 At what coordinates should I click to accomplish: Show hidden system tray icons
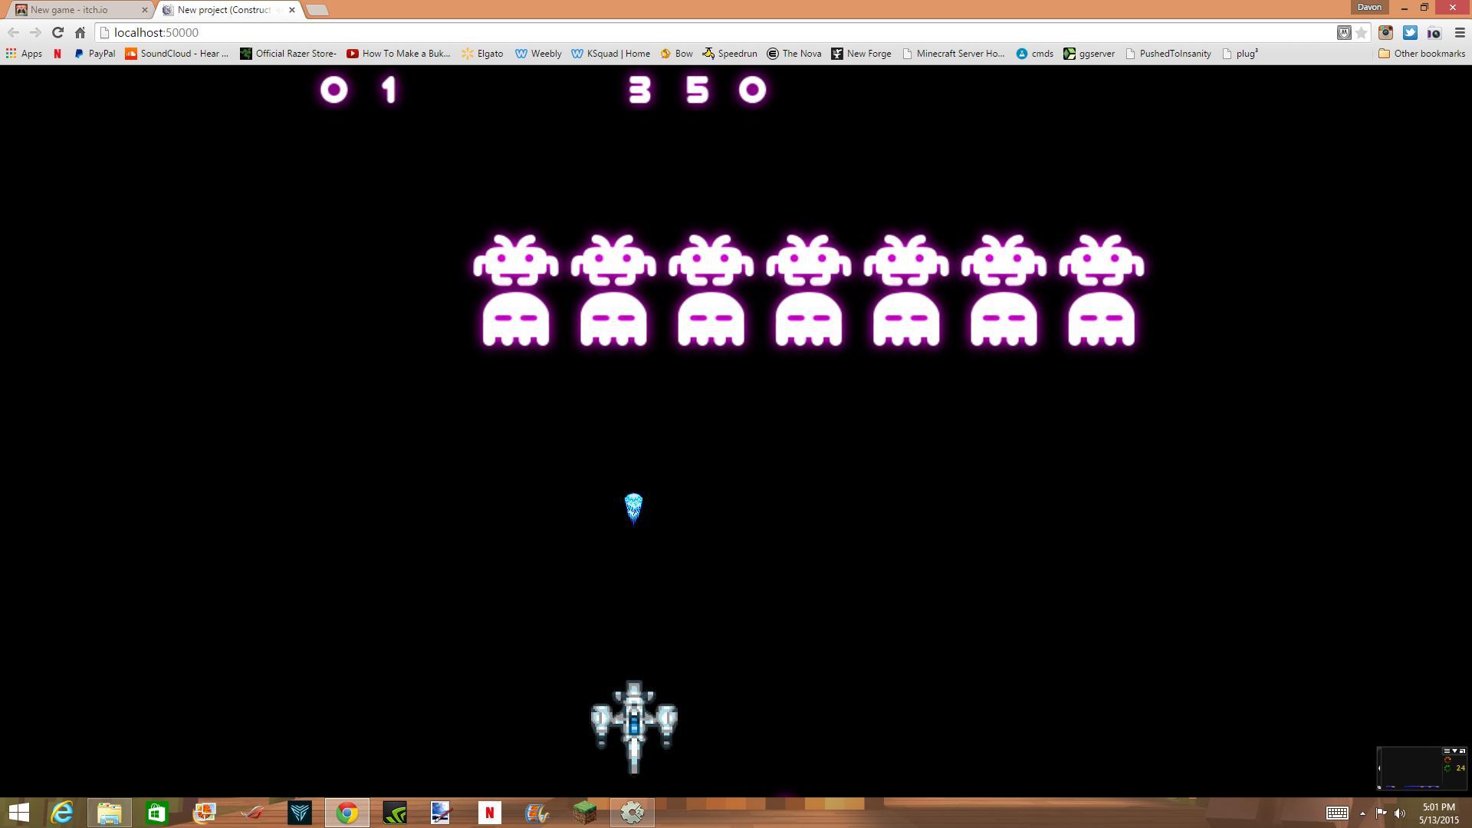pyautogui.click(x=1362, y=813)
